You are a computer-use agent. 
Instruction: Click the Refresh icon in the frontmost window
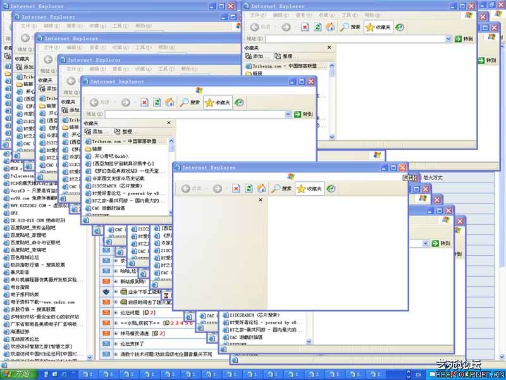pyautogui.click(x=249, y=188)
